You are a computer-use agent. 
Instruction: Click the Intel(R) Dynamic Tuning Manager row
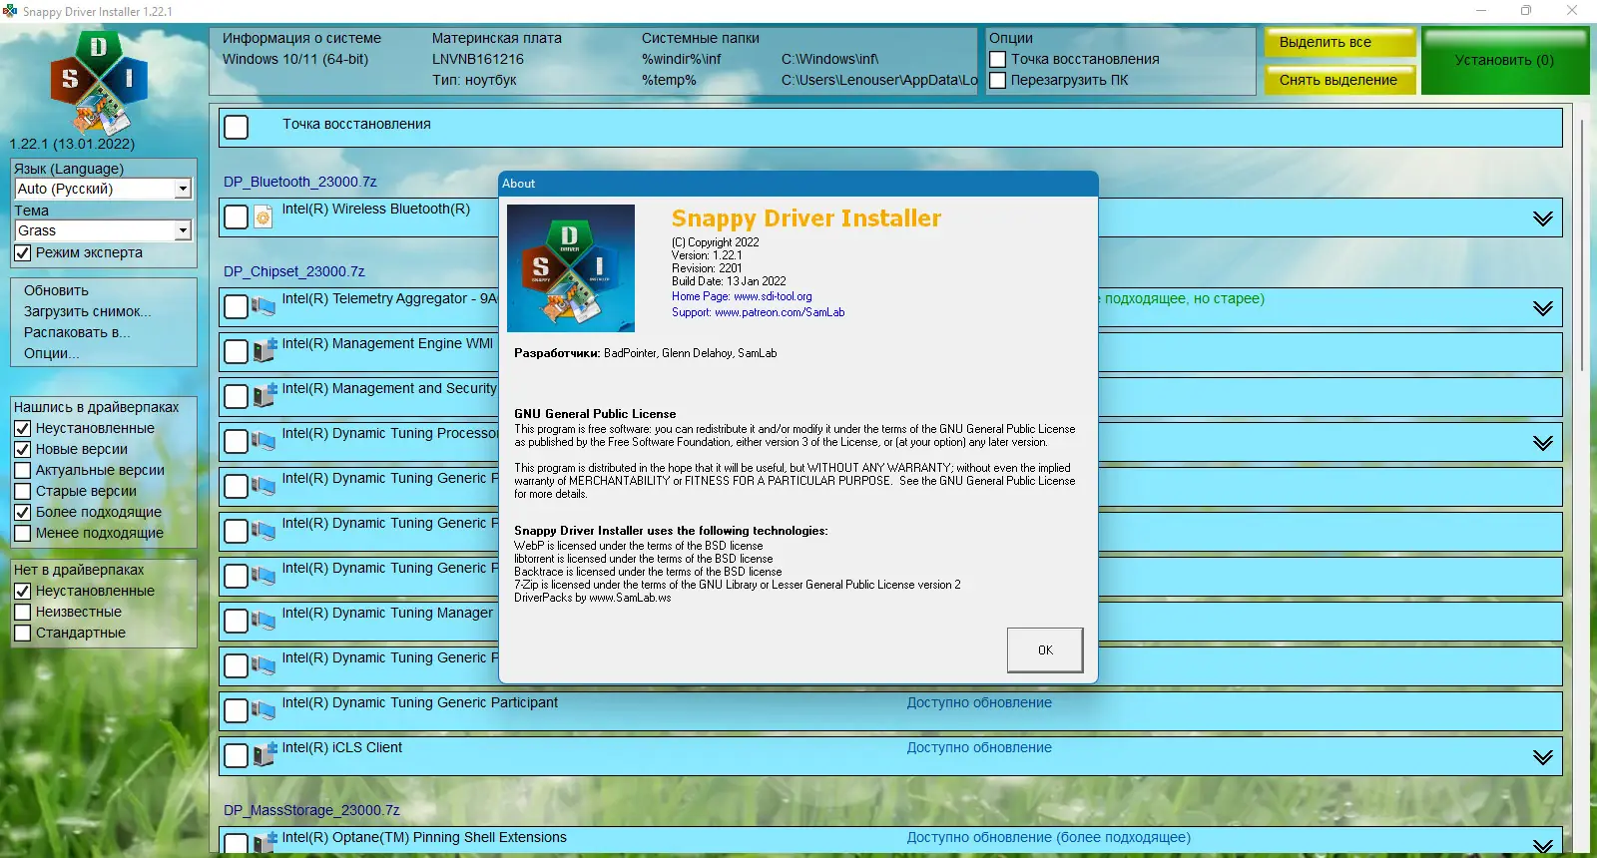(x=890, y=621)
